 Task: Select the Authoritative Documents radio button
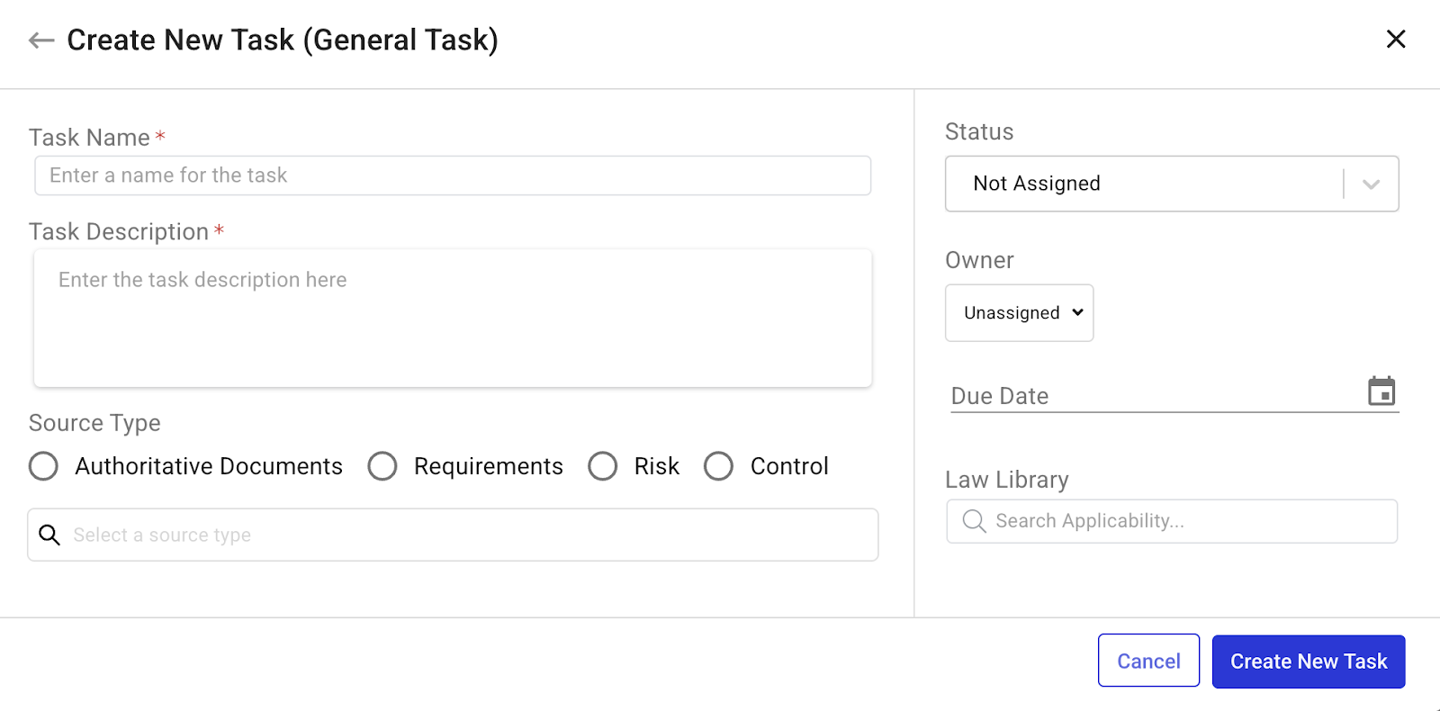43,466
